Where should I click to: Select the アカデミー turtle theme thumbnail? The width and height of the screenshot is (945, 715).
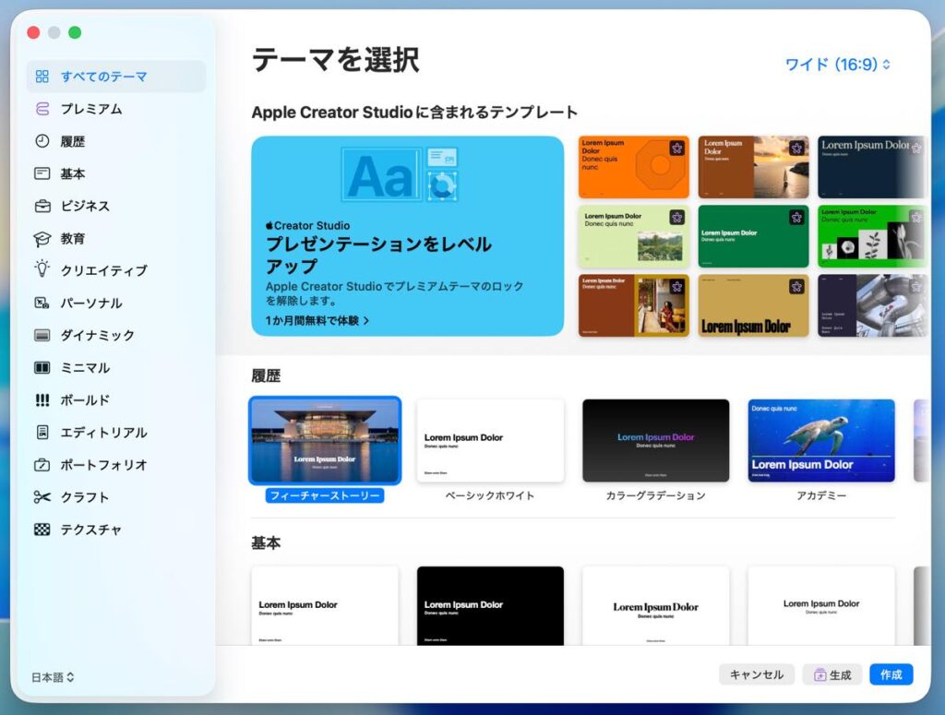coord(821,440)
